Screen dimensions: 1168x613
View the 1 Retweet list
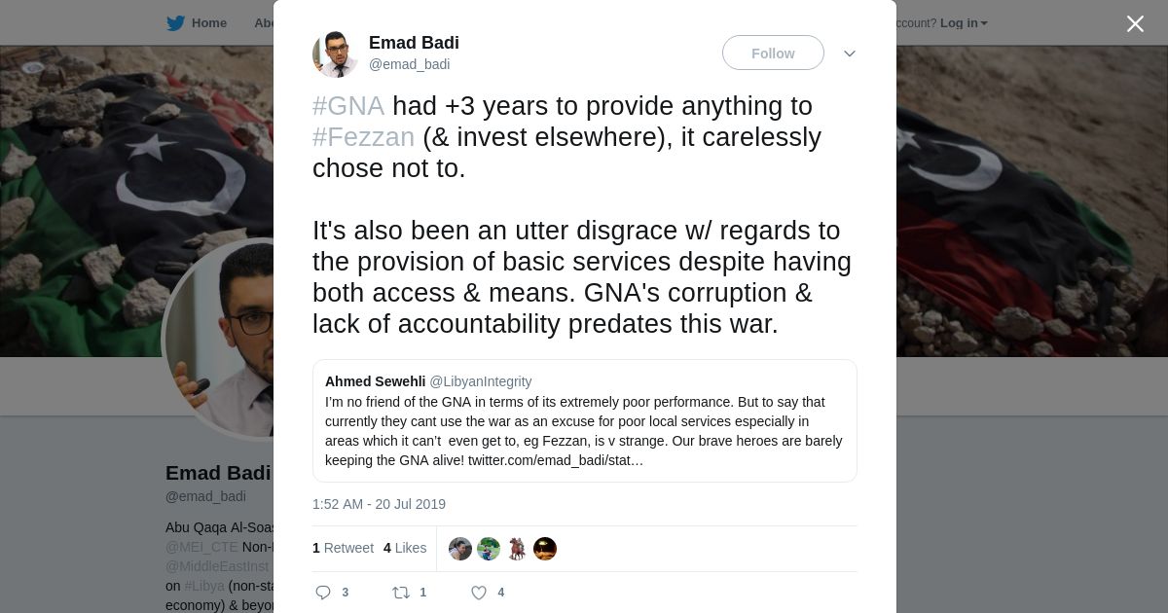point(343,548)
